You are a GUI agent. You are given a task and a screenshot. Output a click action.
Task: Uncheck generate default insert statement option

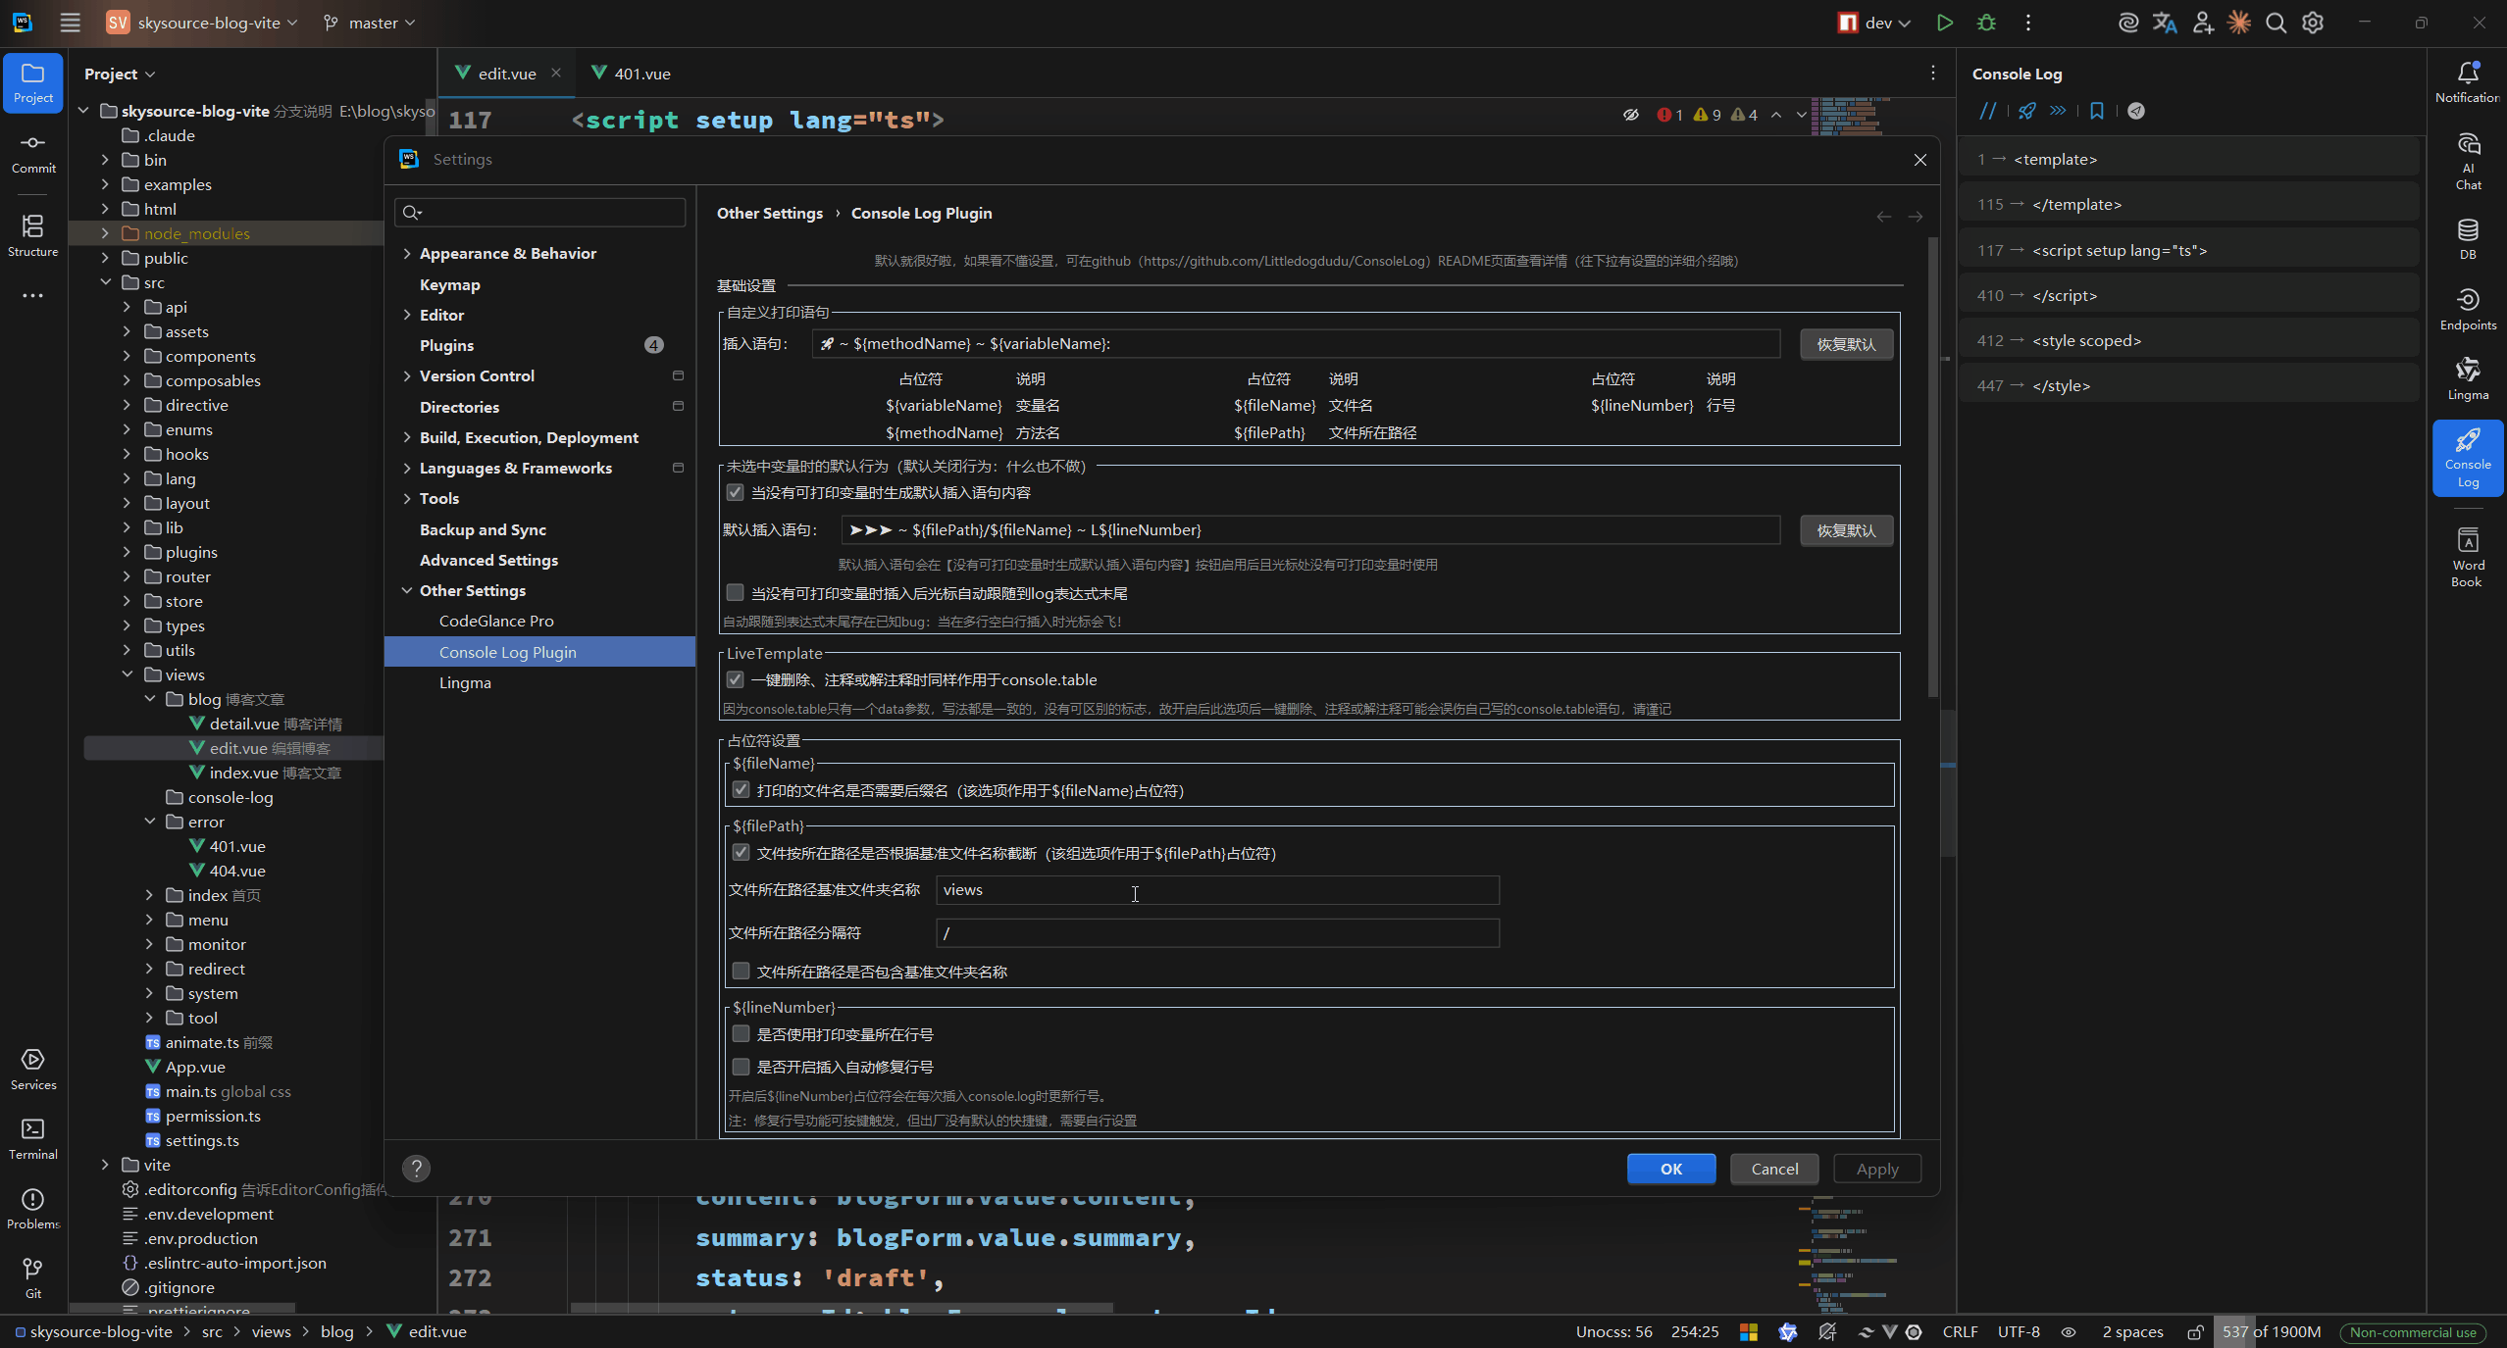735,492
